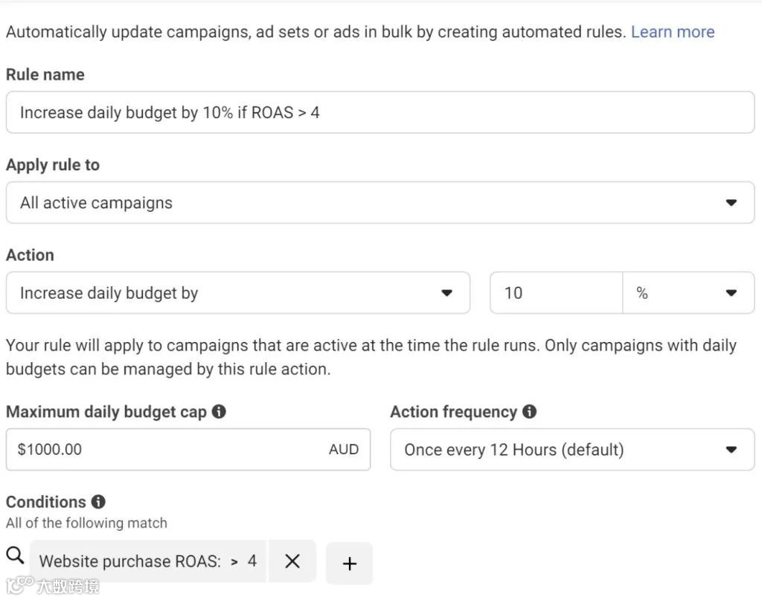The height and width of the screenshot is (600, 762).
Task: Open the Learn more link
Action: [x=673, y=32]
